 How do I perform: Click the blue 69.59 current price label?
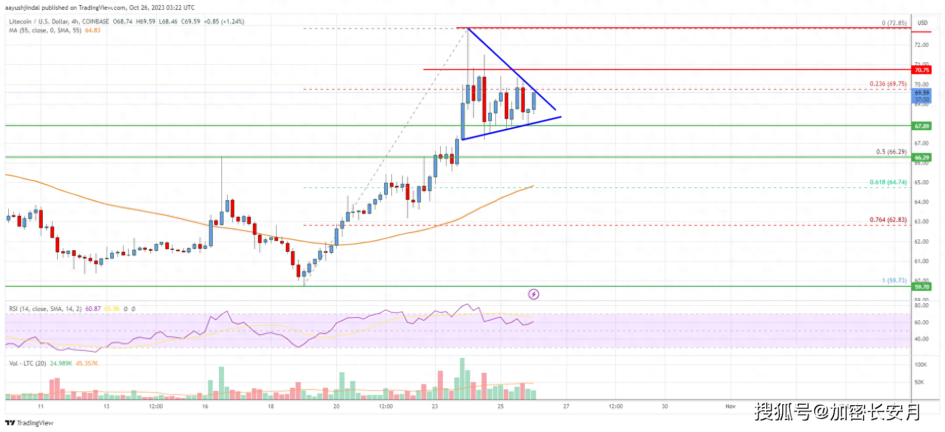[921, 96]
